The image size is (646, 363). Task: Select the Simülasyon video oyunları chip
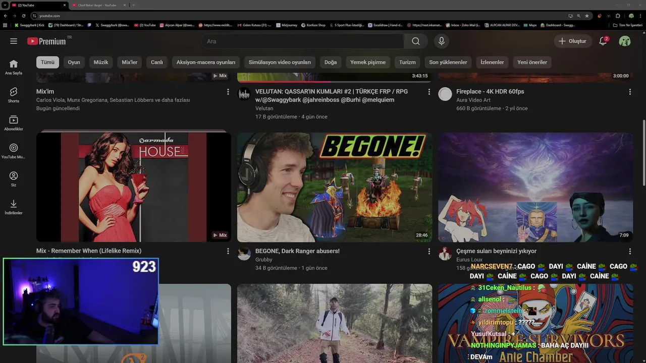[280, 62]
